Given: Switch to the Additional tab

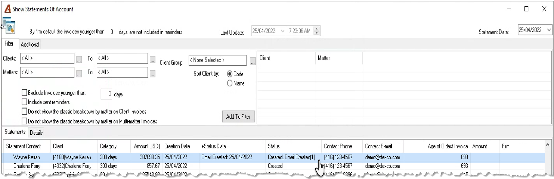Looking at the screenshot, I should 30,44.
